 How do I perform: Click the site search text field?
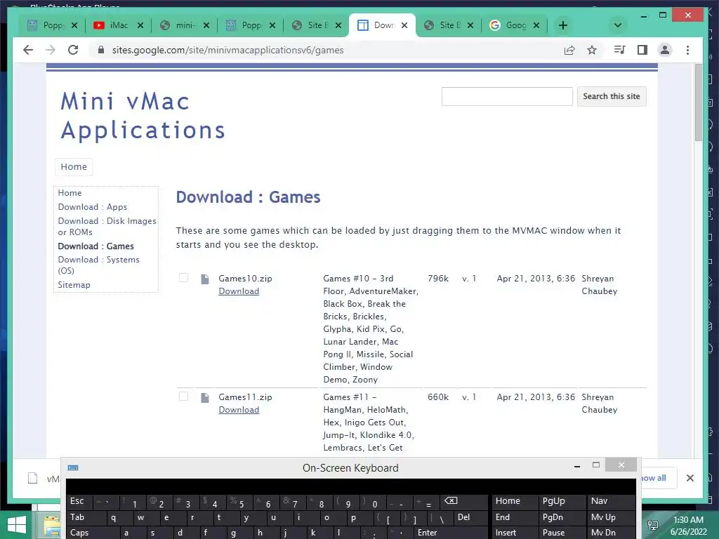tap(507, 96)
